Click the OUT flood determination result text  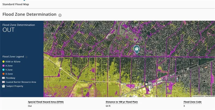point(8,30)
